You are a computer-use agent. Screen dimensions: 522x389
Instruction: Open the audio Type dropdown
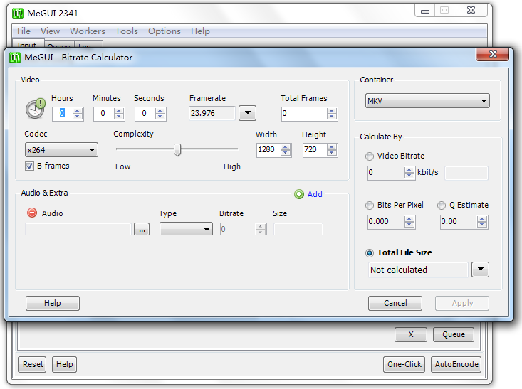click(x=186, y=229)
